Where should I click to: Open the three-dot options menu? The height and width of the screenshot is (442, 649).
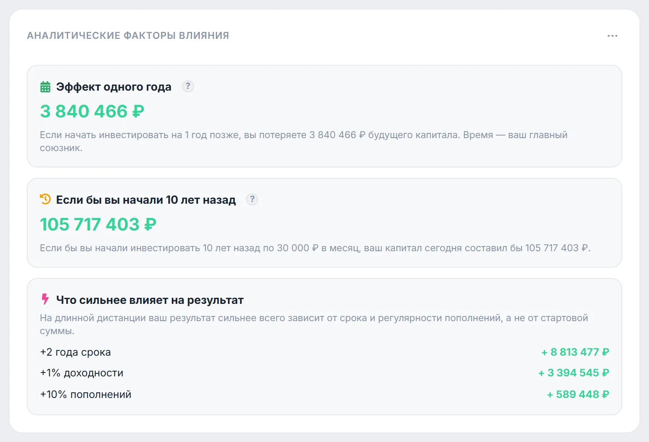tap(612, 36)
